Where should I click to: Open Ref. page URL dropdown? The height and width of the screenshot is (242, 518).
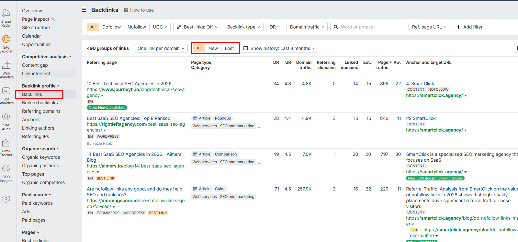429,27
